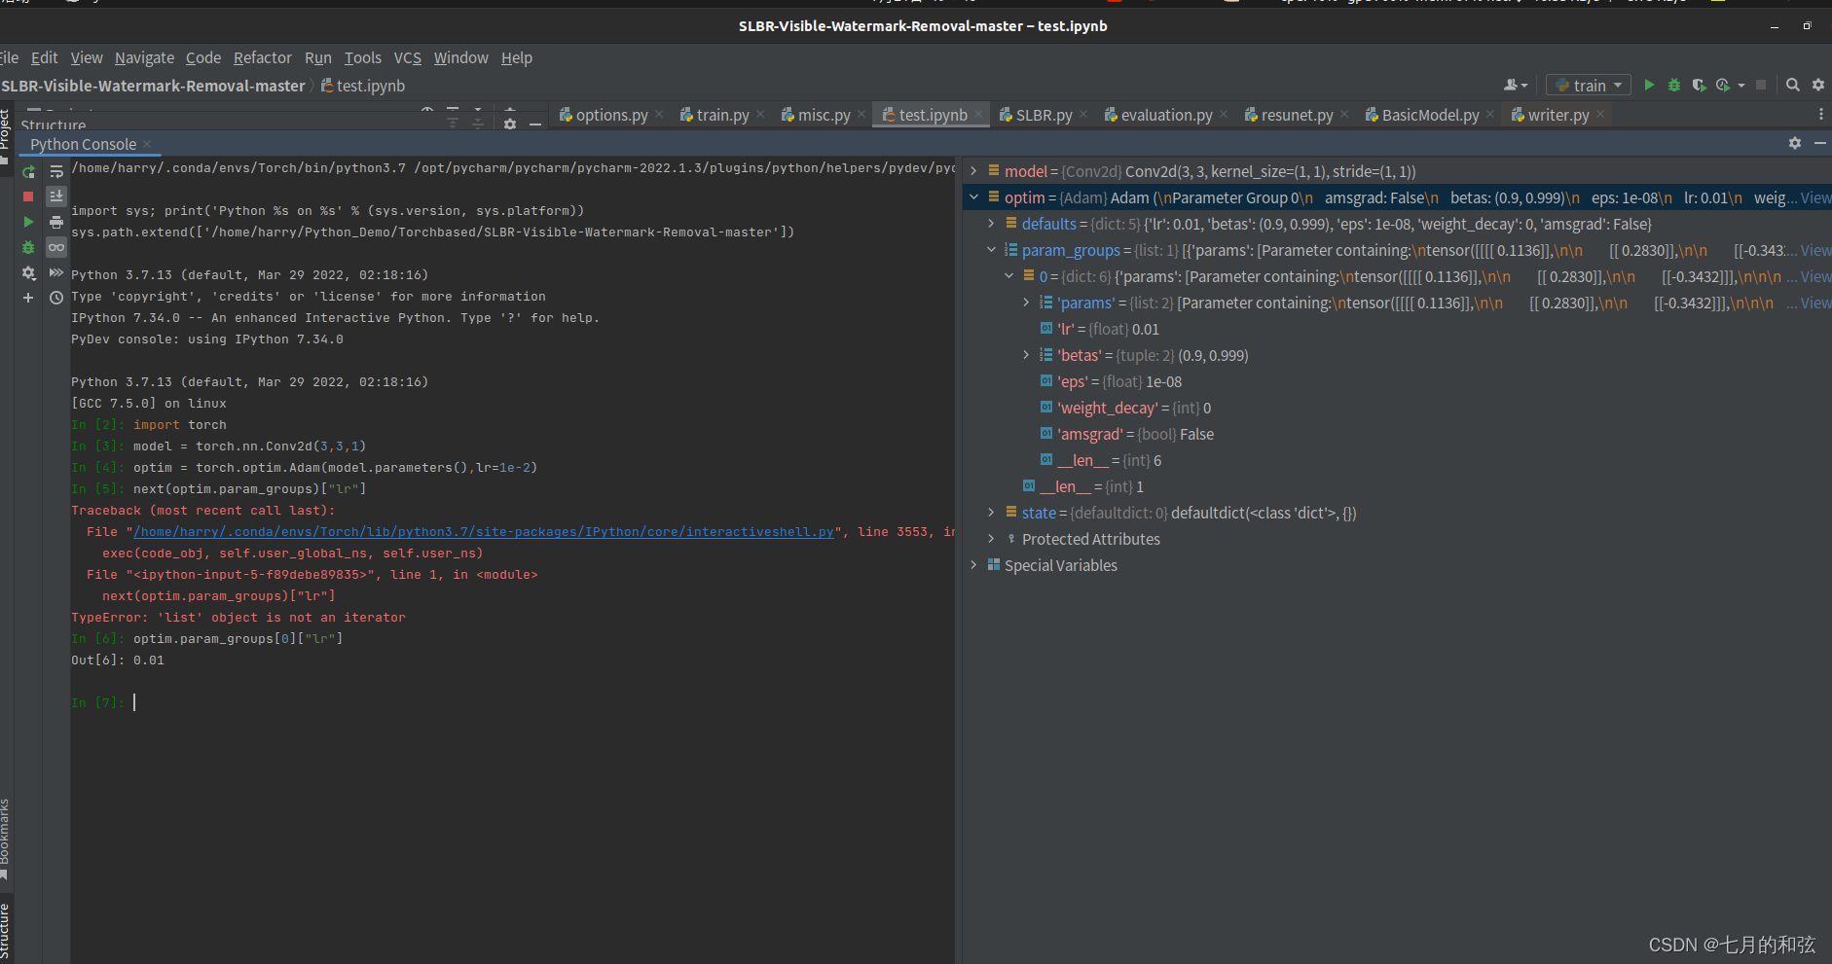Stop the console with red square

(x=28, y=196)
